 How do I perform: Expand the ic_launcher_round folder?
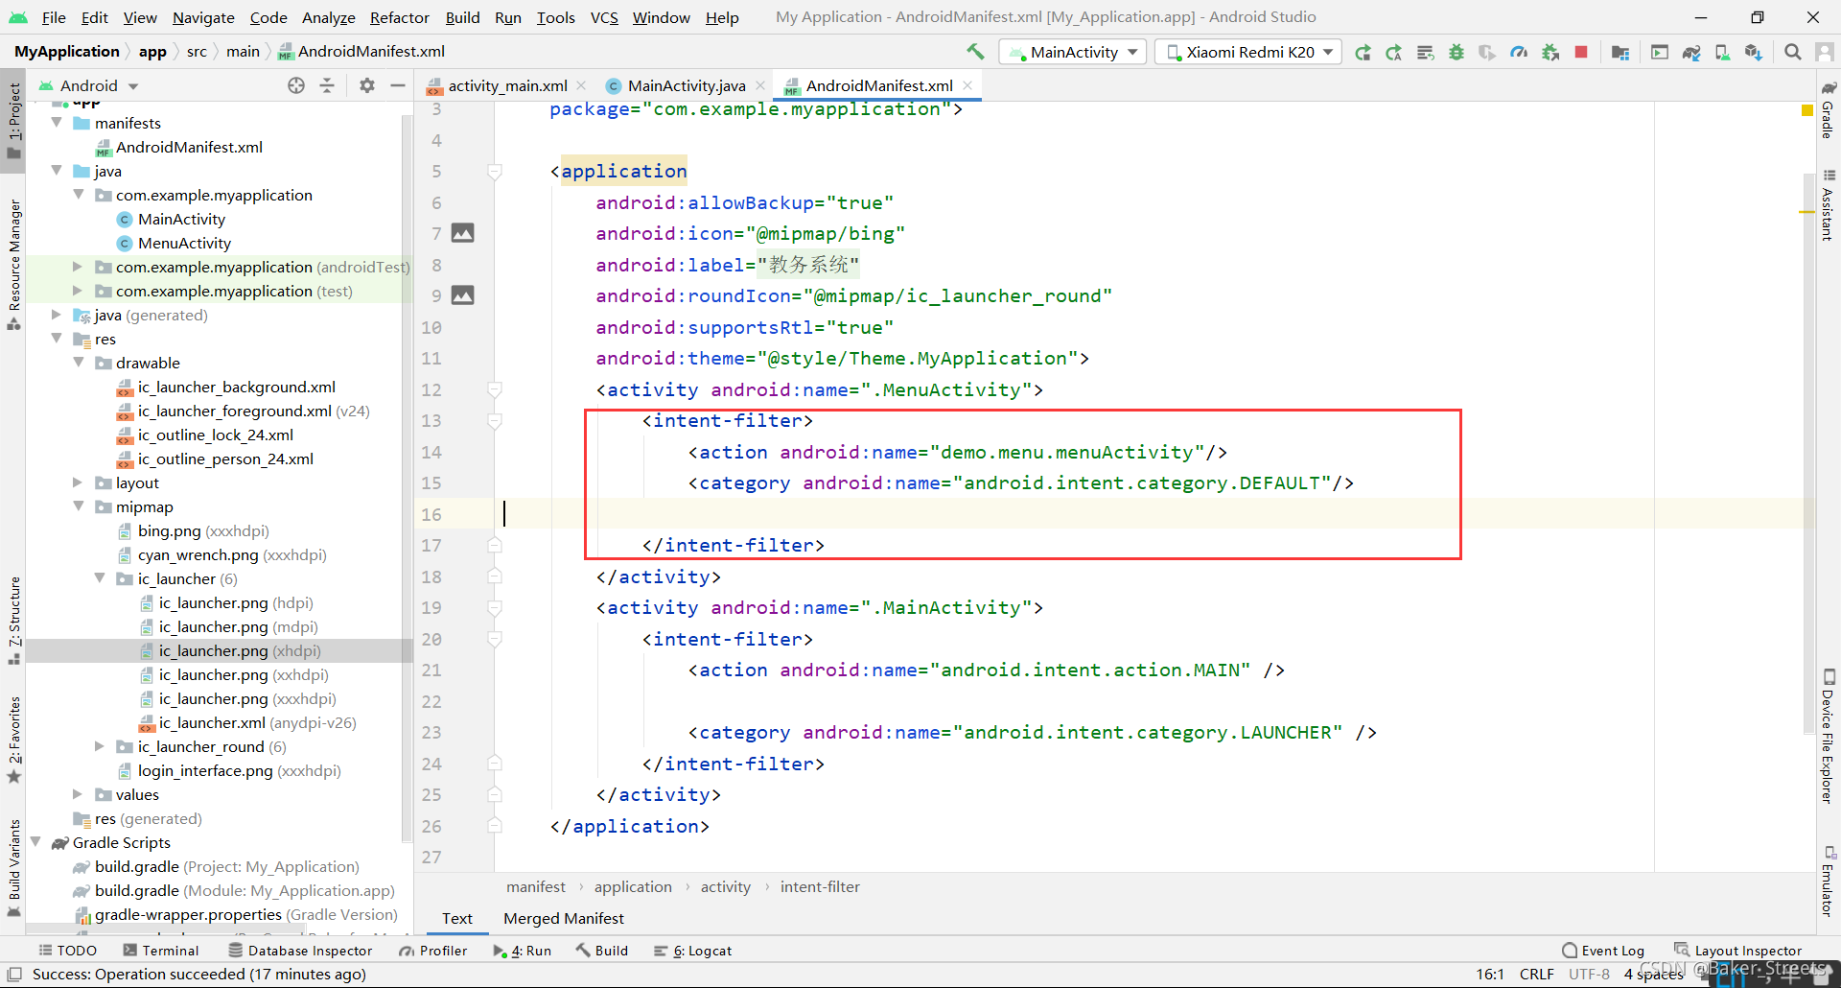click(x=100, y=746)
